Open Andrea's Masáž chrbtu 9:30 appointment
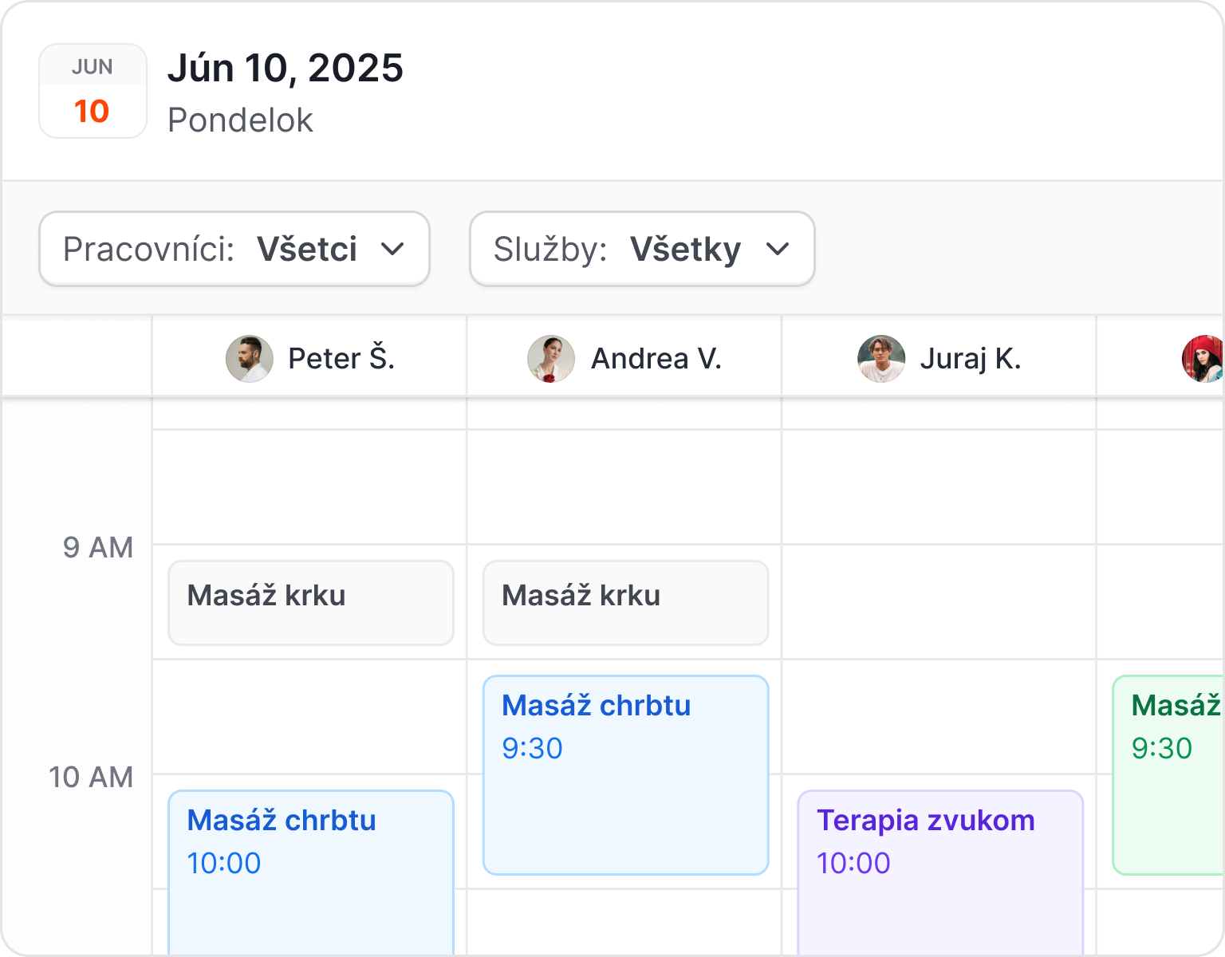 626,775
